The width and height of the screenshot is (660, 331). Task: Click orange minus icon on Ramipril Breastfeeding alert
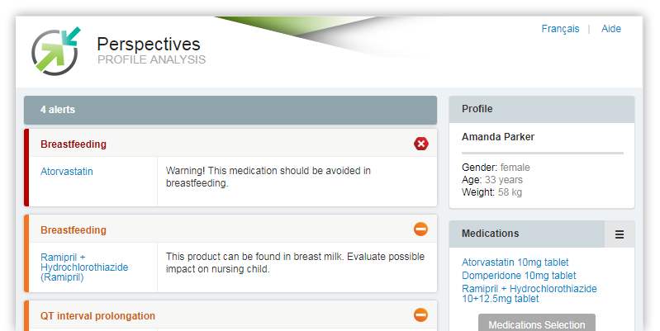421,229
